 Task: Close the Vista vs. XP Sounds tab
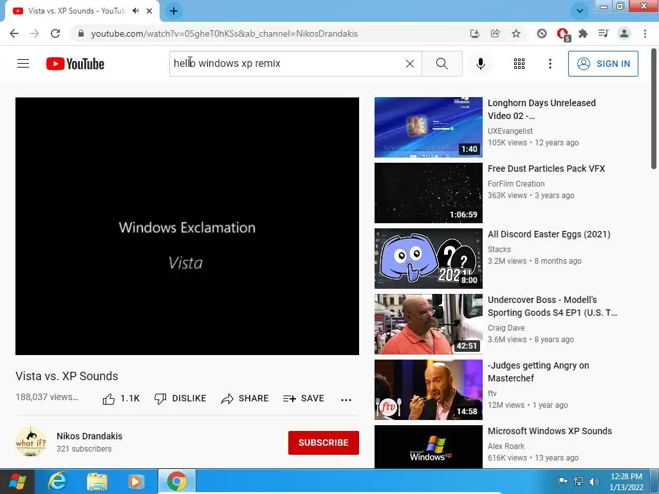(149, 11)
